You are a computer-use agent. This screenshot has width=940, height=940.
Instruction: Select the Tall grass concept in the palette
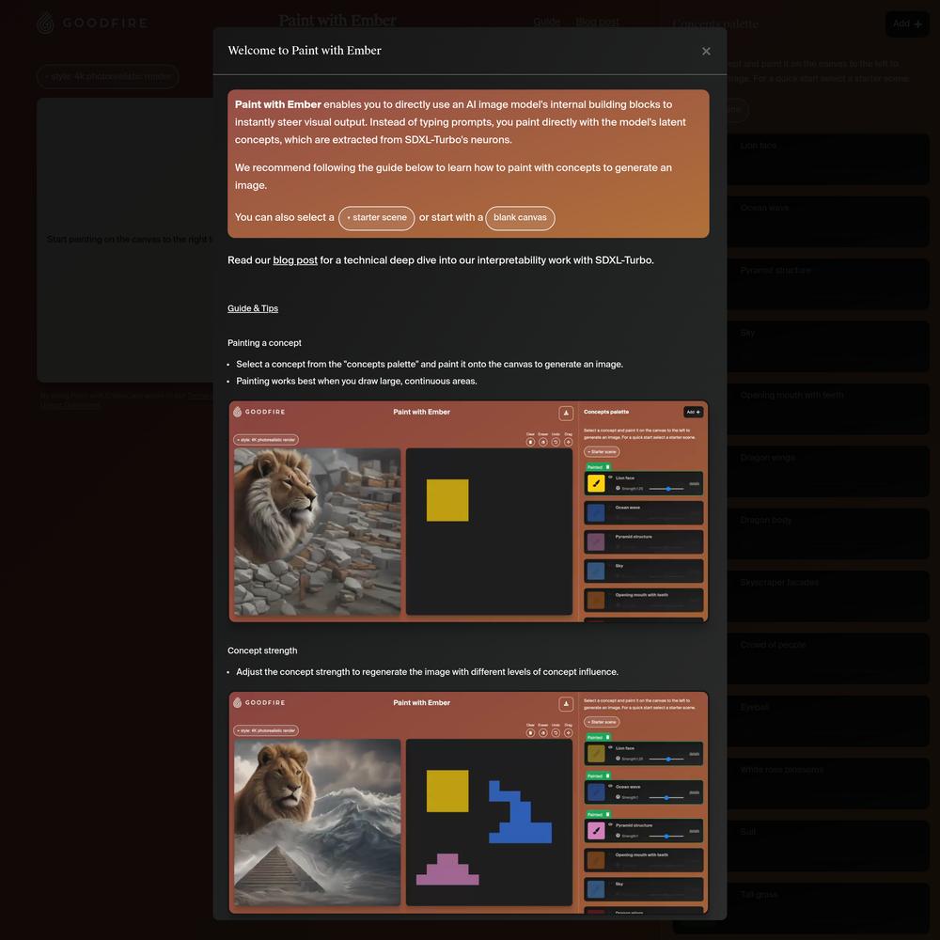[x=828, y=907]
